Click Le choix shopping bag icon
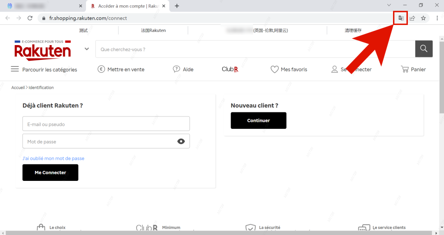The width and height of the screenshot is (444, 235). 41,228
